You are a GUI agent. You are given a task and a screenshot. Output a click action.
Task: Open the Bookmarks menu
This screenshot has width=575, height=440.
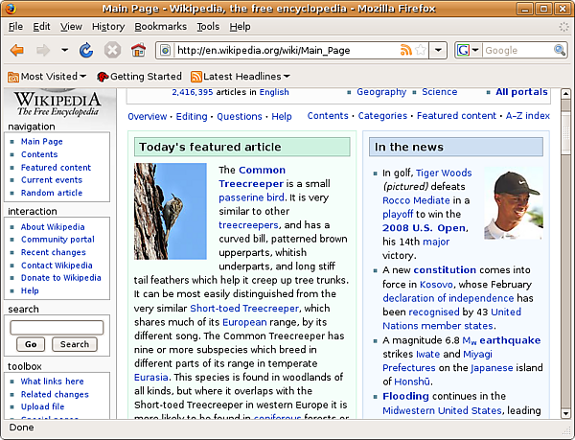(x=160, y=27)
